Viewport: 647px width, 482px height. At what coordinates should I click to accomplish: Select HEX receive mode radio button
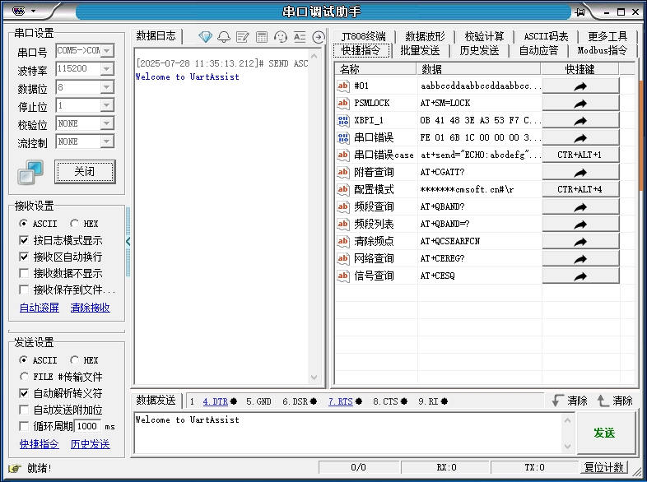coord(74,224)
